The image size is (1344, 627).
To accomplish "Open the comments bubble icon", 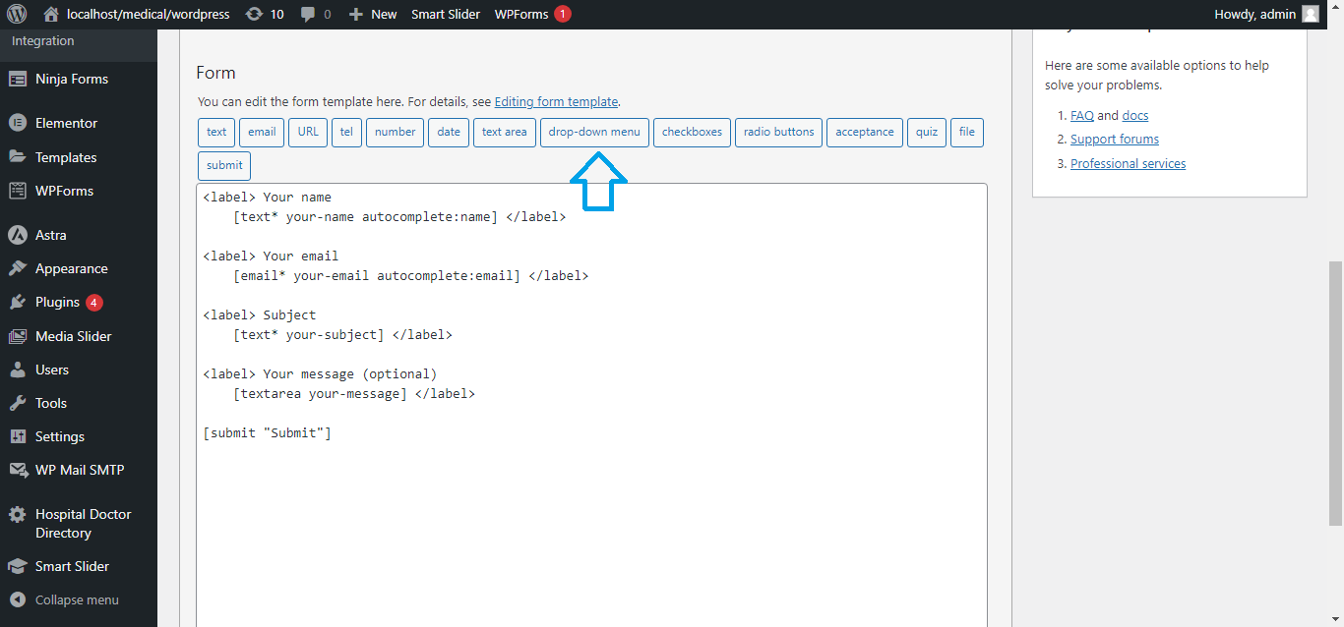I will (x=309, y=14).
